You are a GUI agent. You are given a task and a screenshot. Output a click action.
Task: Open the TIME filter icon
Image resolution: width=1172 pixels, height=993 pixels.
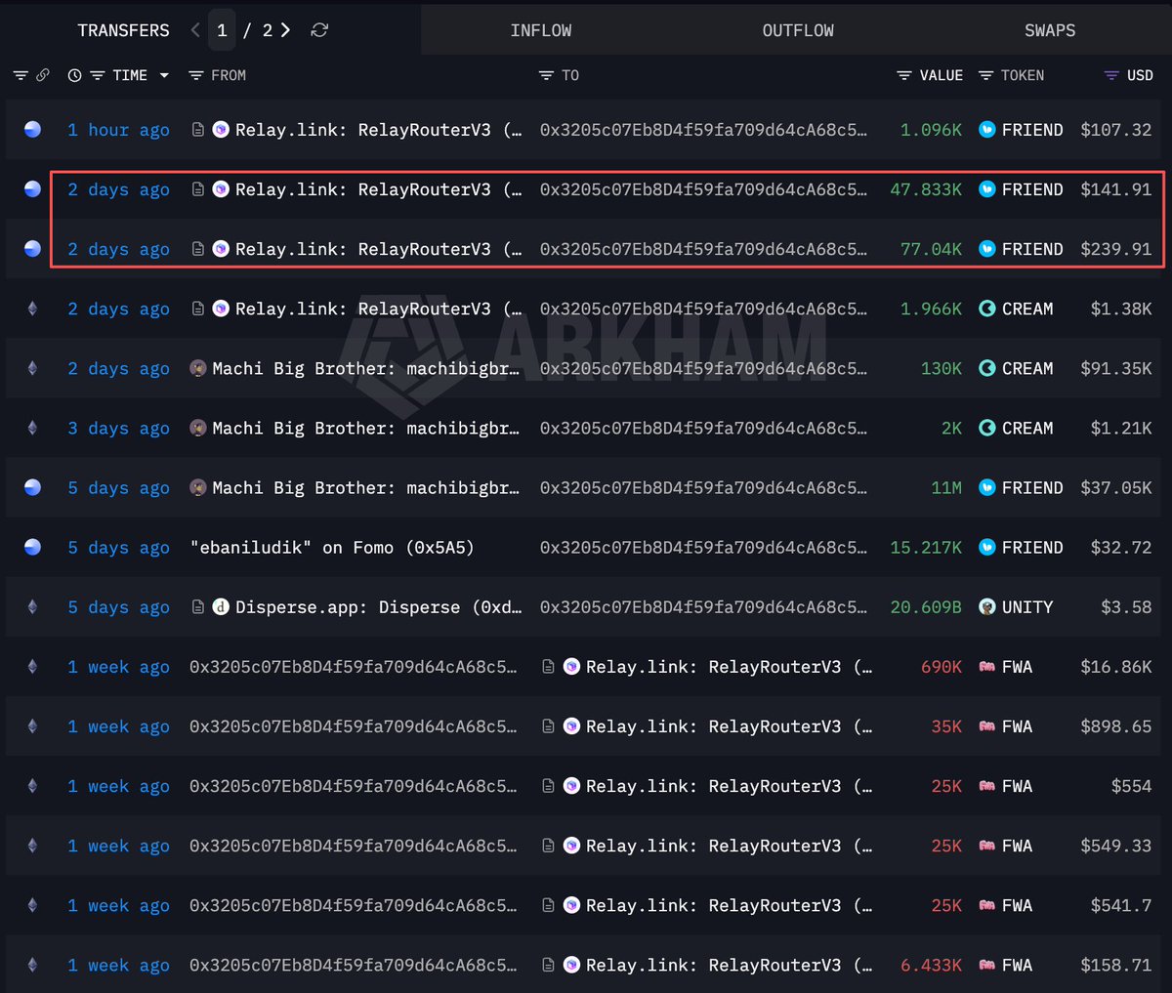point(97,75)
